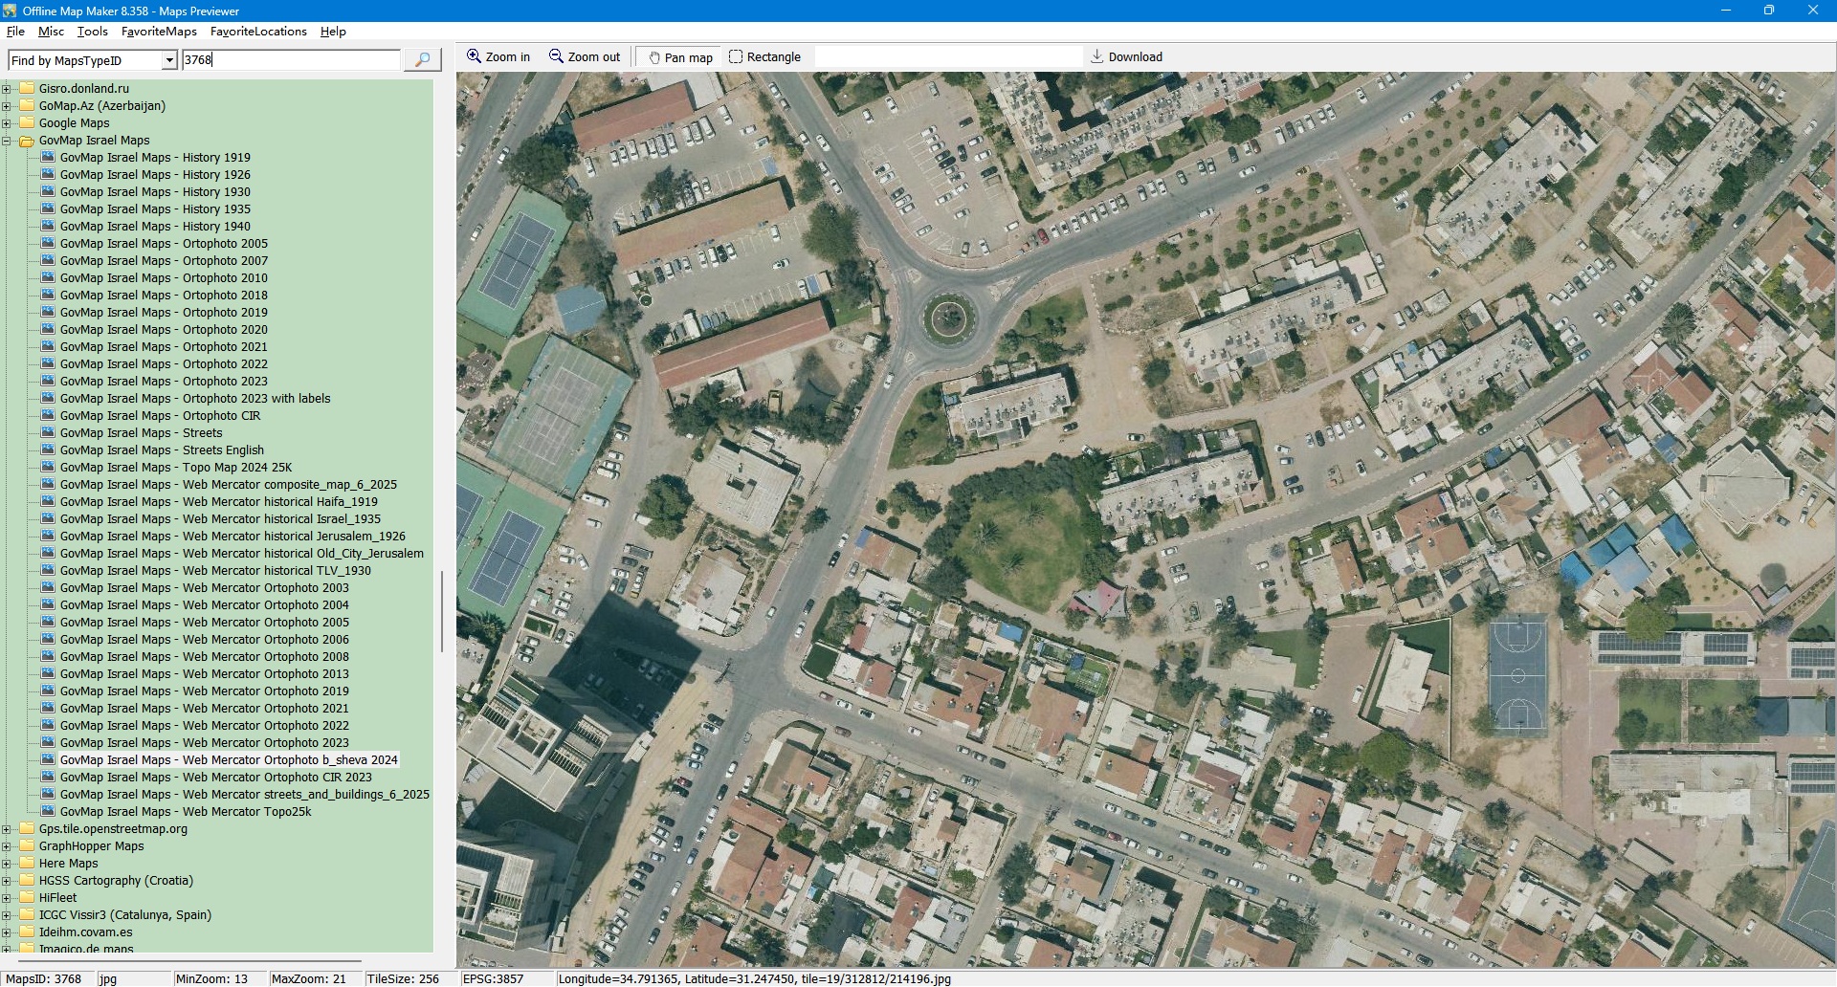This screenshot has width=1837, height=987.
Task: Click the Google Maps folder icon
Action: pos(27,123)
